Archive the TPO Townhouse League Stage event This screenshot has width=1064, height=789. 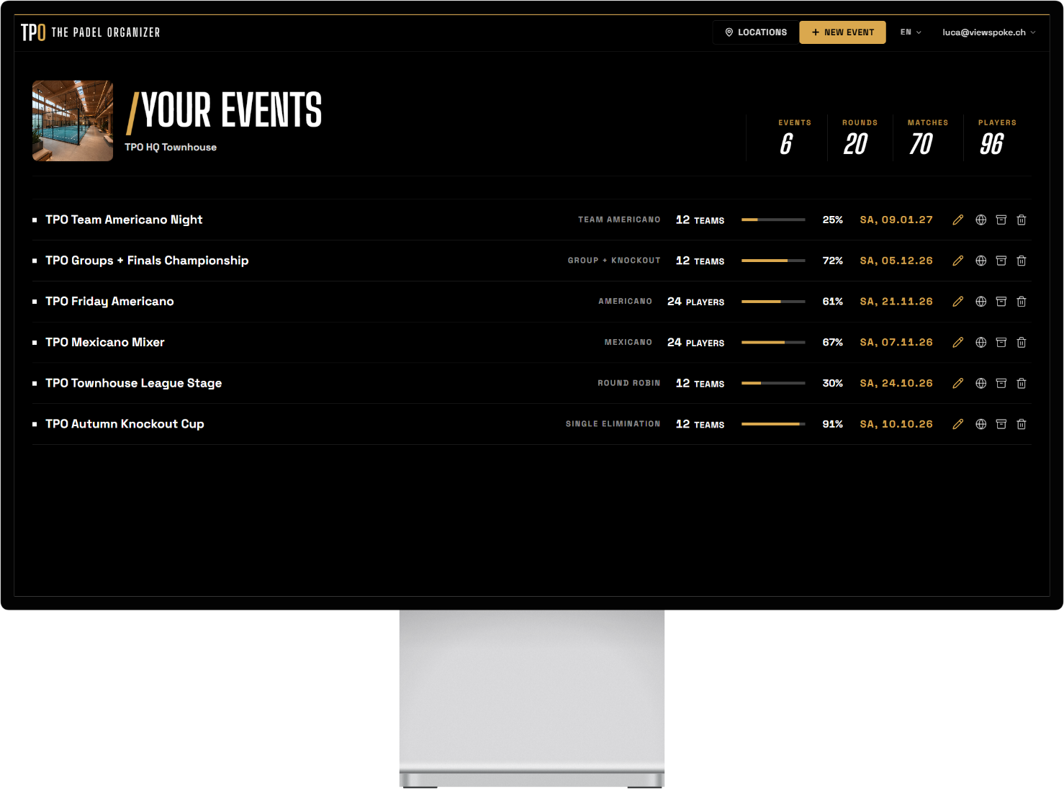click(1001, 384)
